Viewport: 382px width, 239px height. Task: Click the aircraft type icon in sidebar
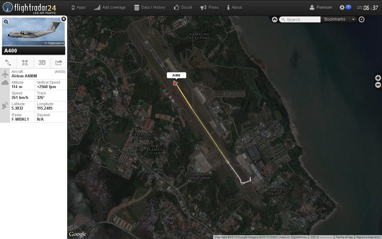point(5,73)
